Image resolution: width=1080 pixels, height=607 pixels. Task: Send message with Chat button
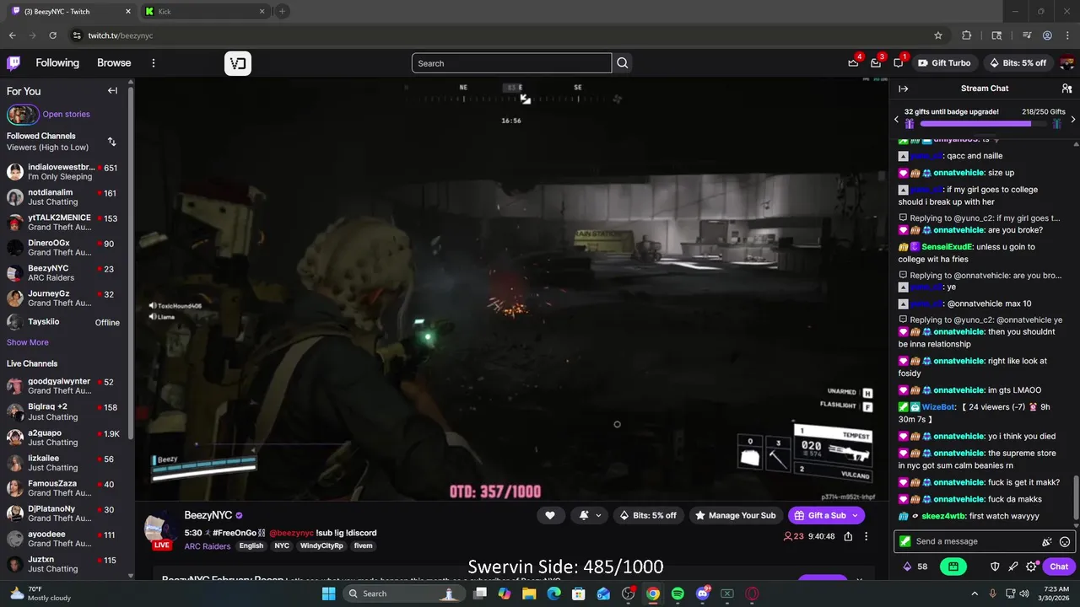tap(1059, 567)
